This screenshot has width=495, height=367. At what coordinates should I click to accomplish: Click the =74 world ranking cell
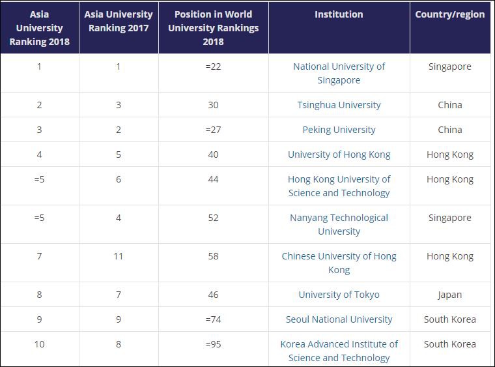click(x=213, y=319)
